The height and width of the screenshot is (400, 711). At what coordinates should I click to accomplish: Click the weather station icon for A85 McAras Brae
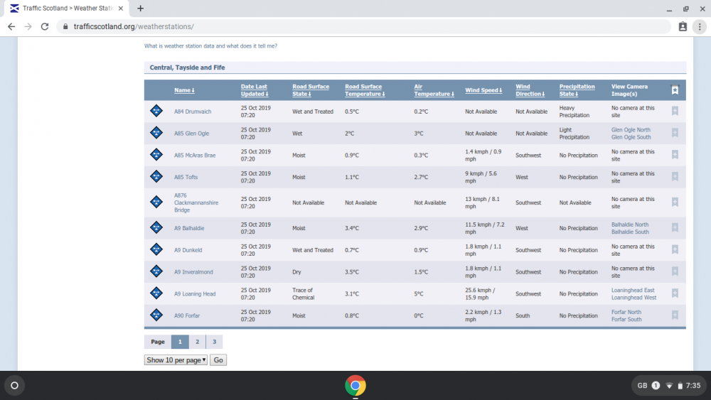(156, 154)
